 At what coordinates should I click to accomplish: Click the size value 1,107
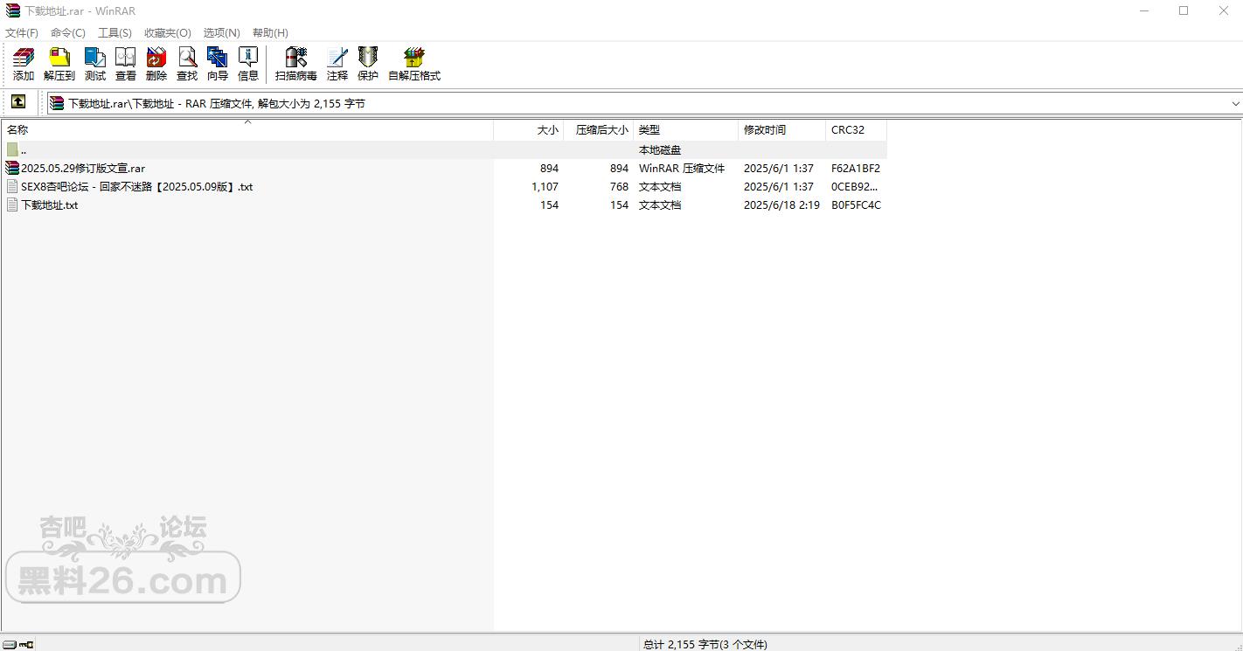[x=545, y=186]
